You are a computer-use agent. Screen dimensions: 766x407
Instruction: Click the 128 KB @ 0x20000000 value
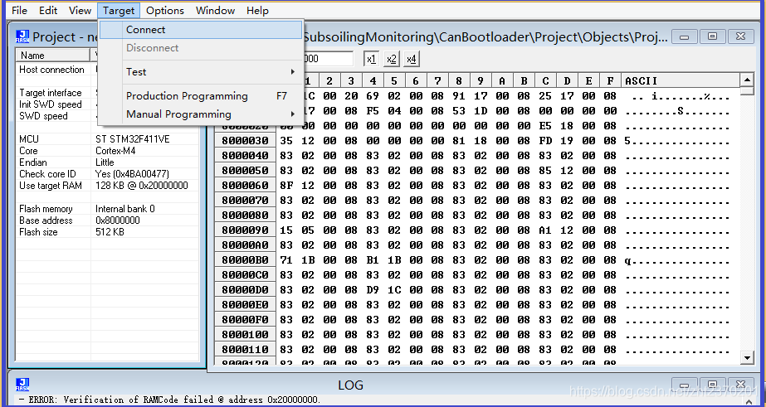pos(142,186)
